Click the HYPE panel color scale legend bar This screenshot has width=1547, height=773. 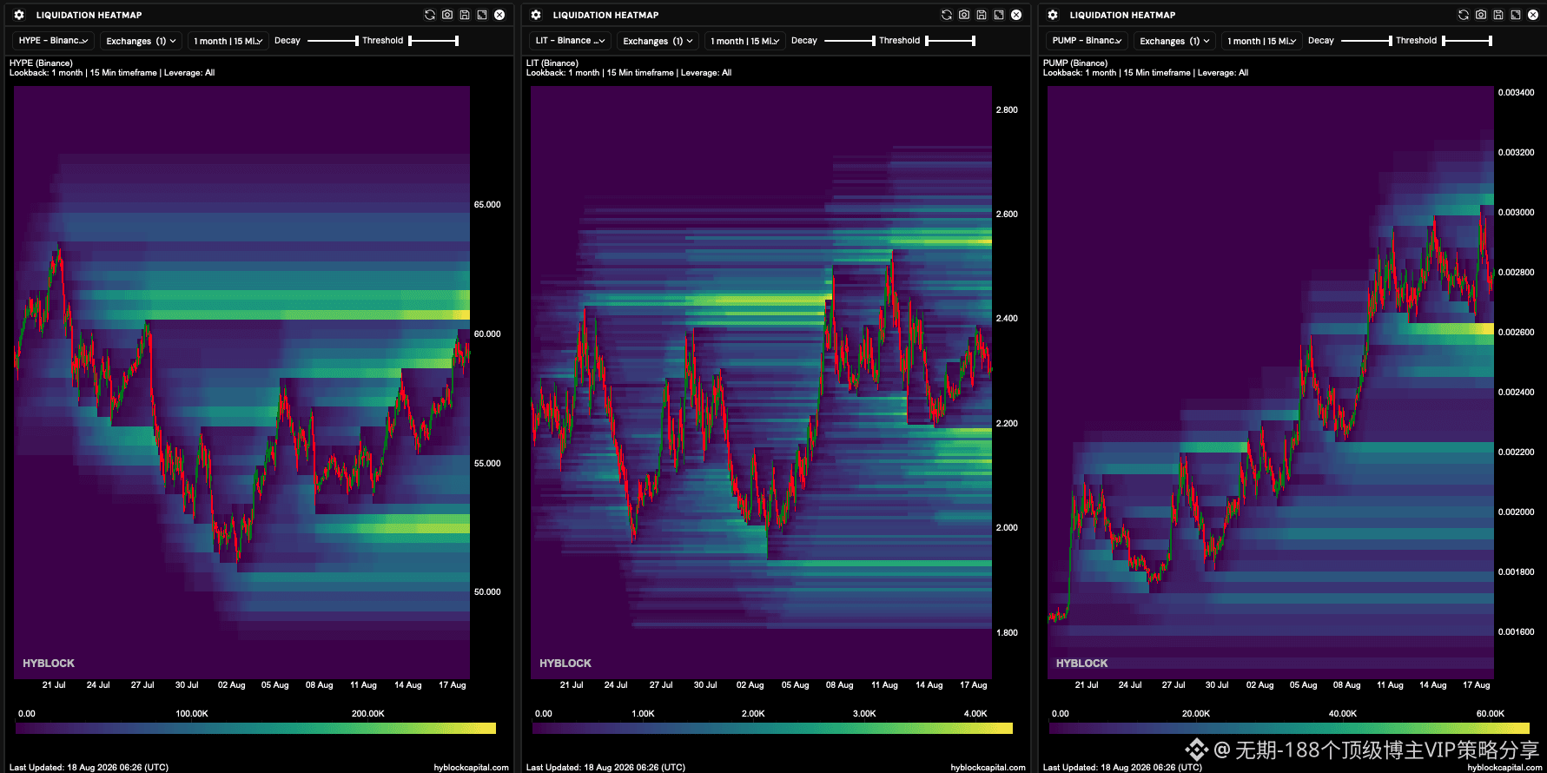click(255, 729)
